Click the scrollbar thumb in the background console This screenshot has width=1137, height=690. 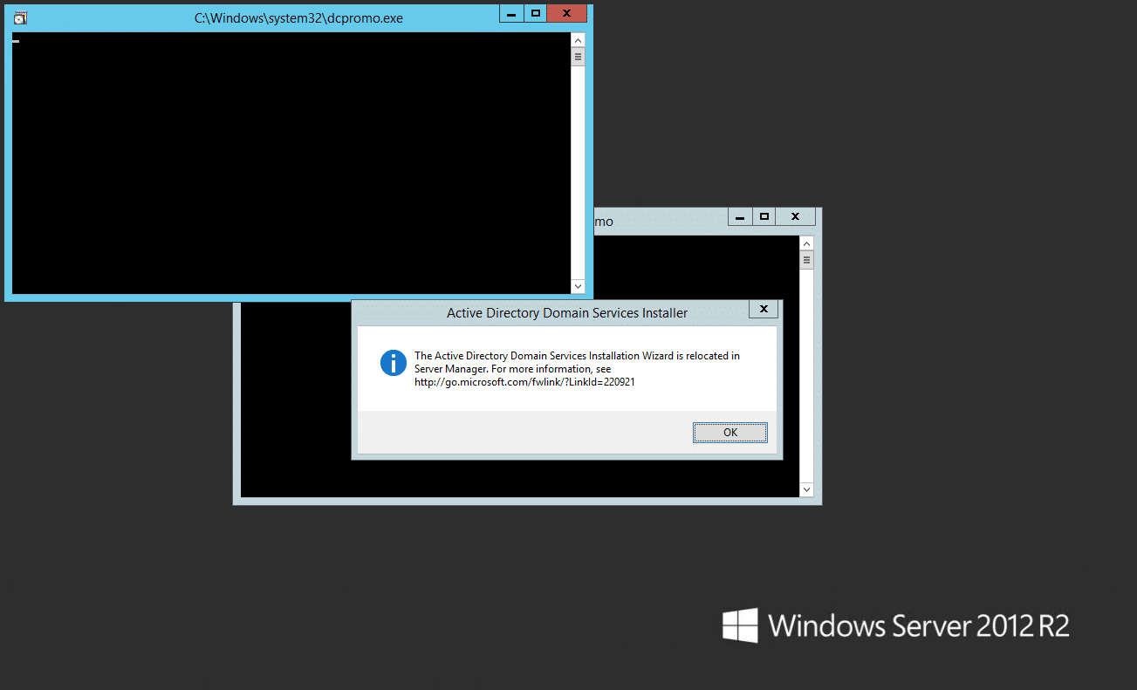tap(806, 260)
